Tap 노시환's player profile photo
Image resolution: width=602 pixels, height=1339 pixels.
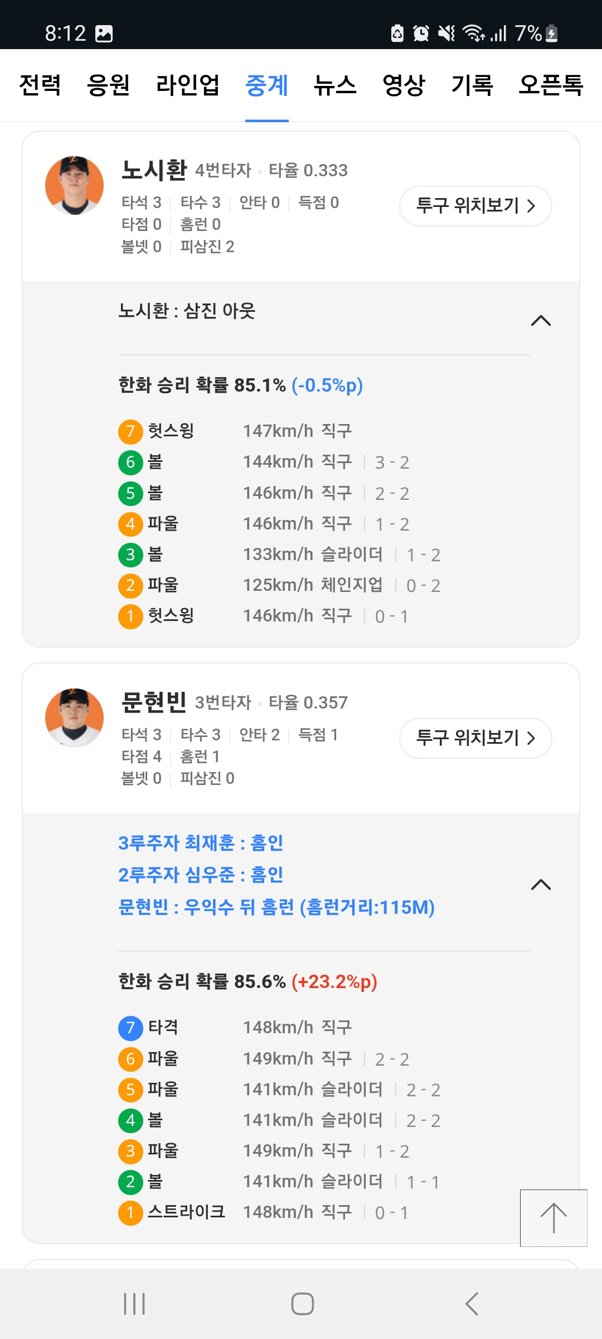tap(74, 186)
